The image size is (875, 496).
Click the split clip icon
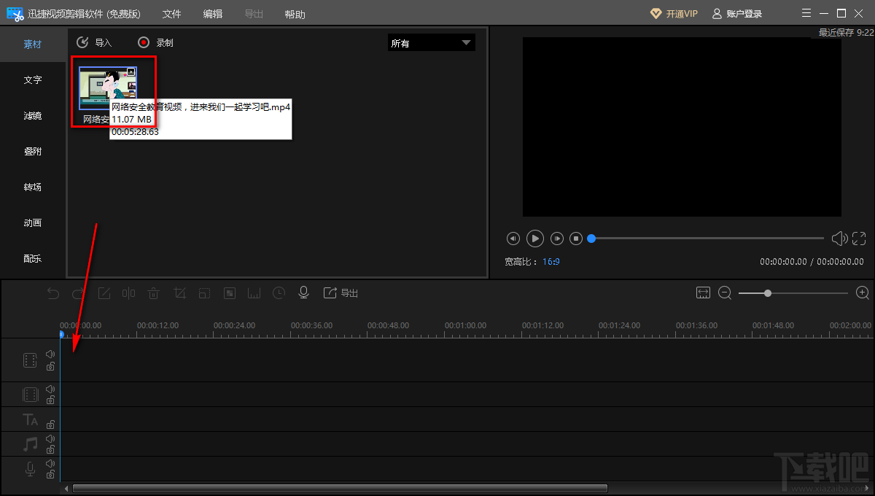(x=128, y=293)
